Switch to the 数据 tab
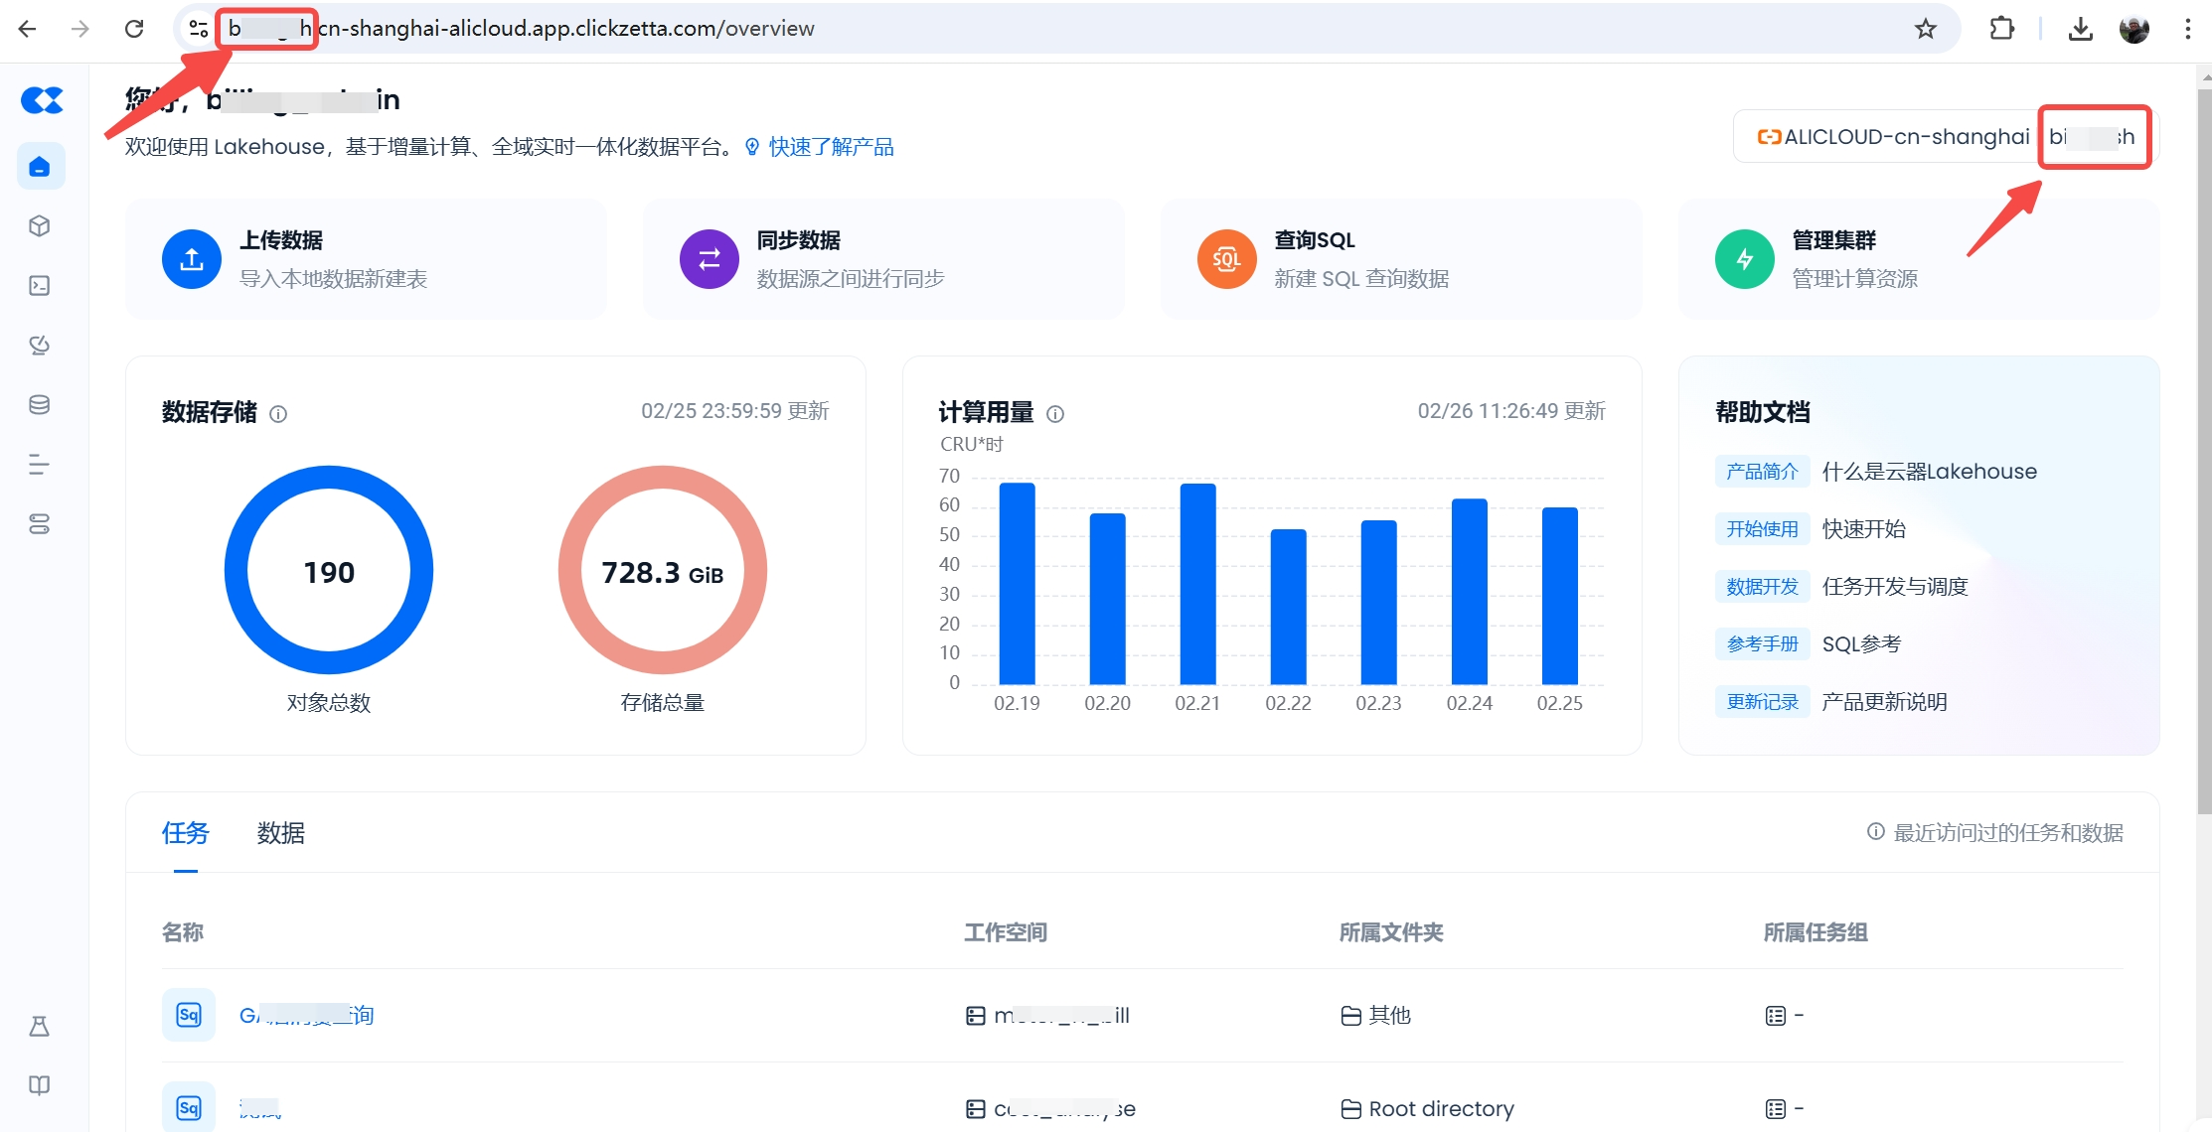 280,833
